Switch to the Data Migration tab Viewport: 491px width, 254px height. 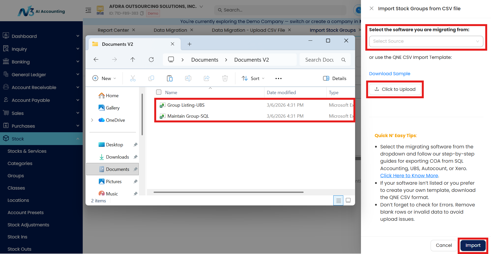170,30
